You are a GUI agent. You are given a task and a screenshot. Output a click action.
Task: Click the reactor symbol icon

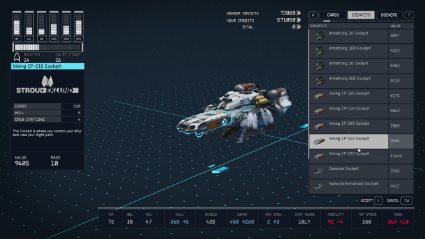pyautogui.click(x=17, y=58)
